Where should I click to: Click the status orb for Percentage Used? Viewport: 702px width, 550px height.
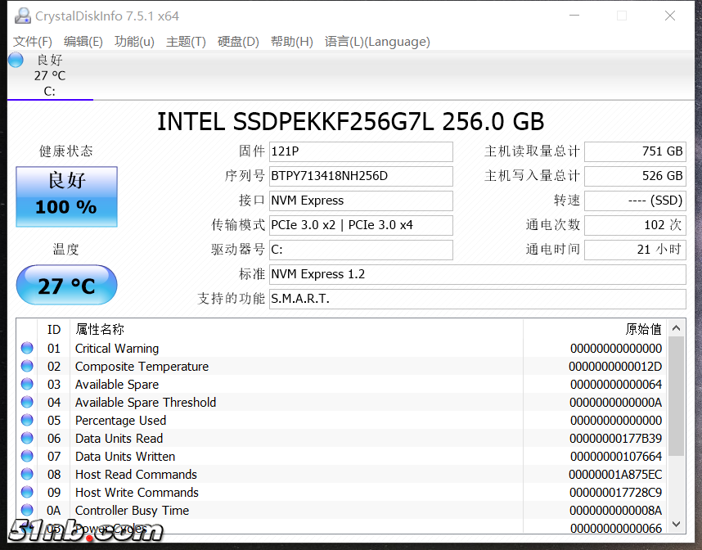[x=27, y=420]
